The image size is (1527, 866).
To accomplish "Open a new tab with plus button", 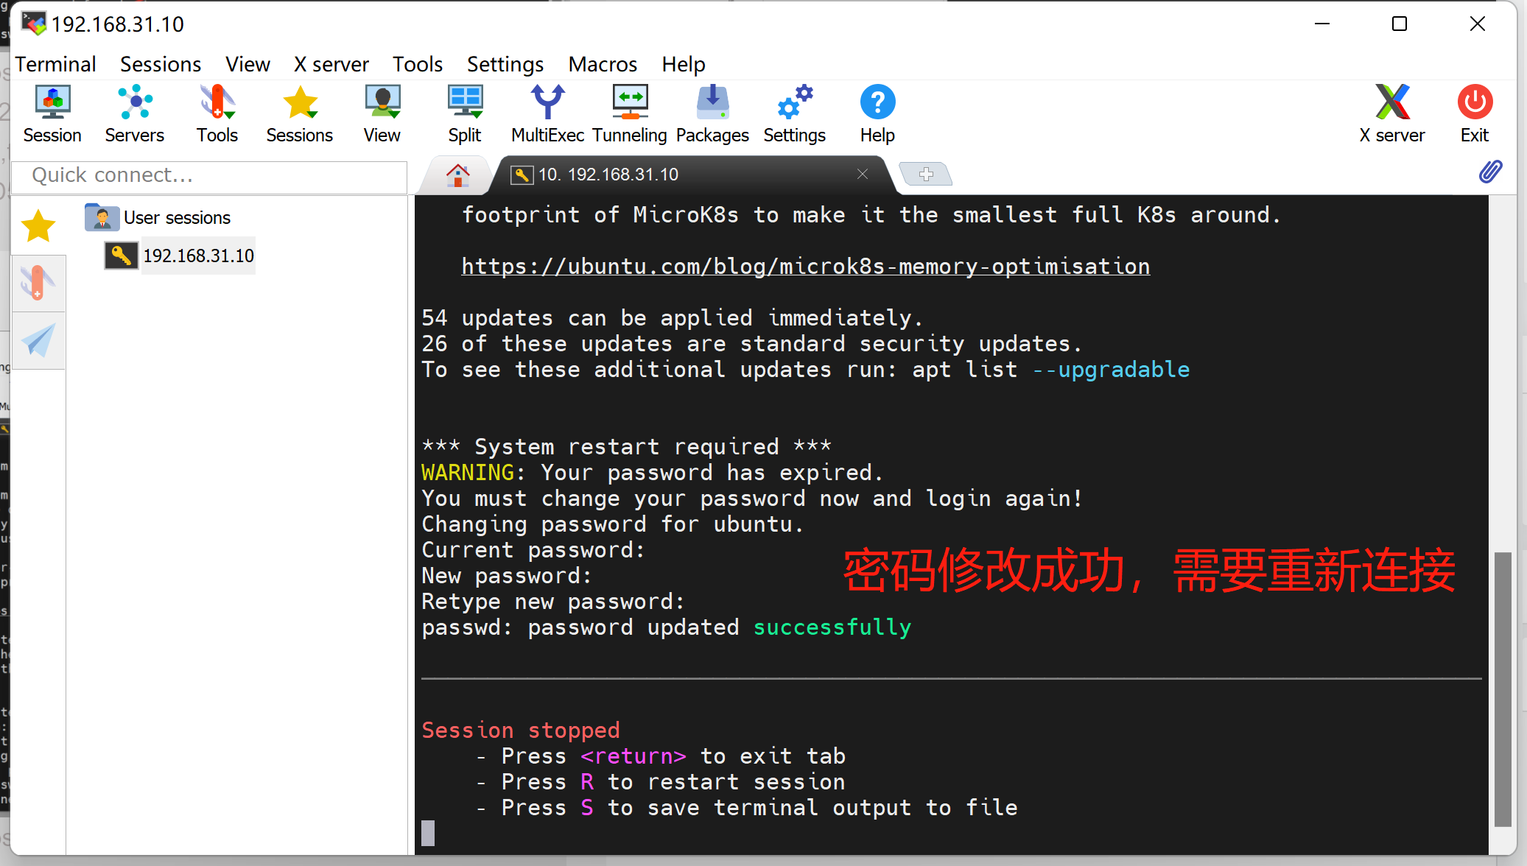I will tap(926, 175).
